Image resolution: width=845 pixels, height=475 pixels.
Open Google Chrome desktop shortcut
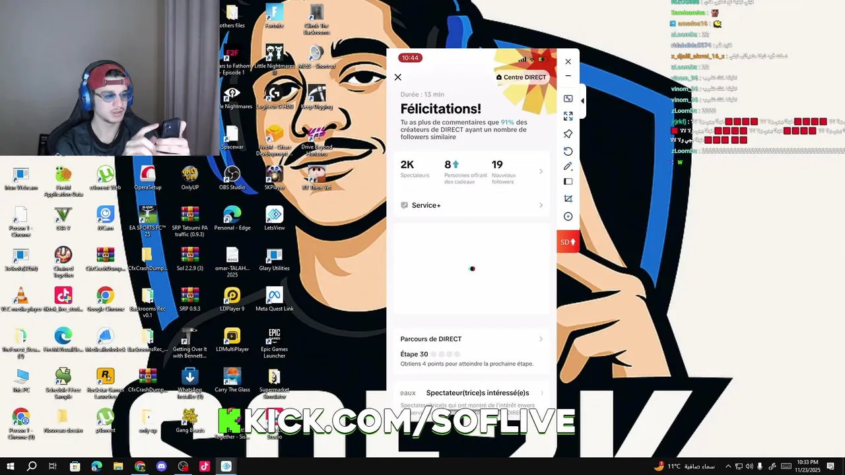[x=105, y=300]
